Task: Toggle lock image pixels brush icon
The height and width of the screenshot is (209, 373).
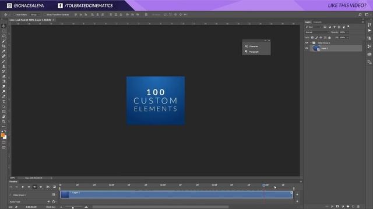Action: pos(316,38)
